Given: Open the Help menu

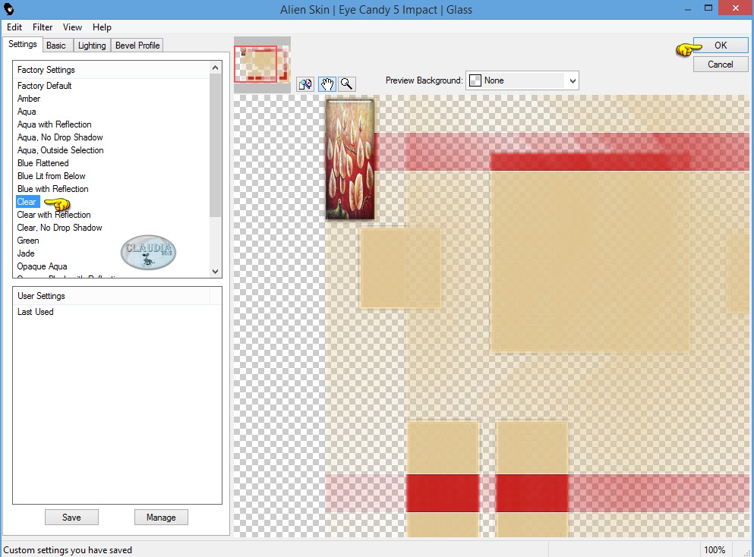Looking at the screenshot, I should (102, 27).
